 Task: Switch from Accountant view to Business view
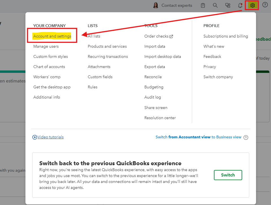198,137
